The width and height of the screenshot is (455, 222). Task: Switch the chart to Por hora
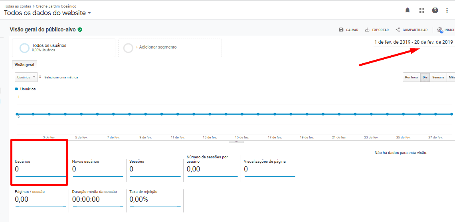click(411, 77)
